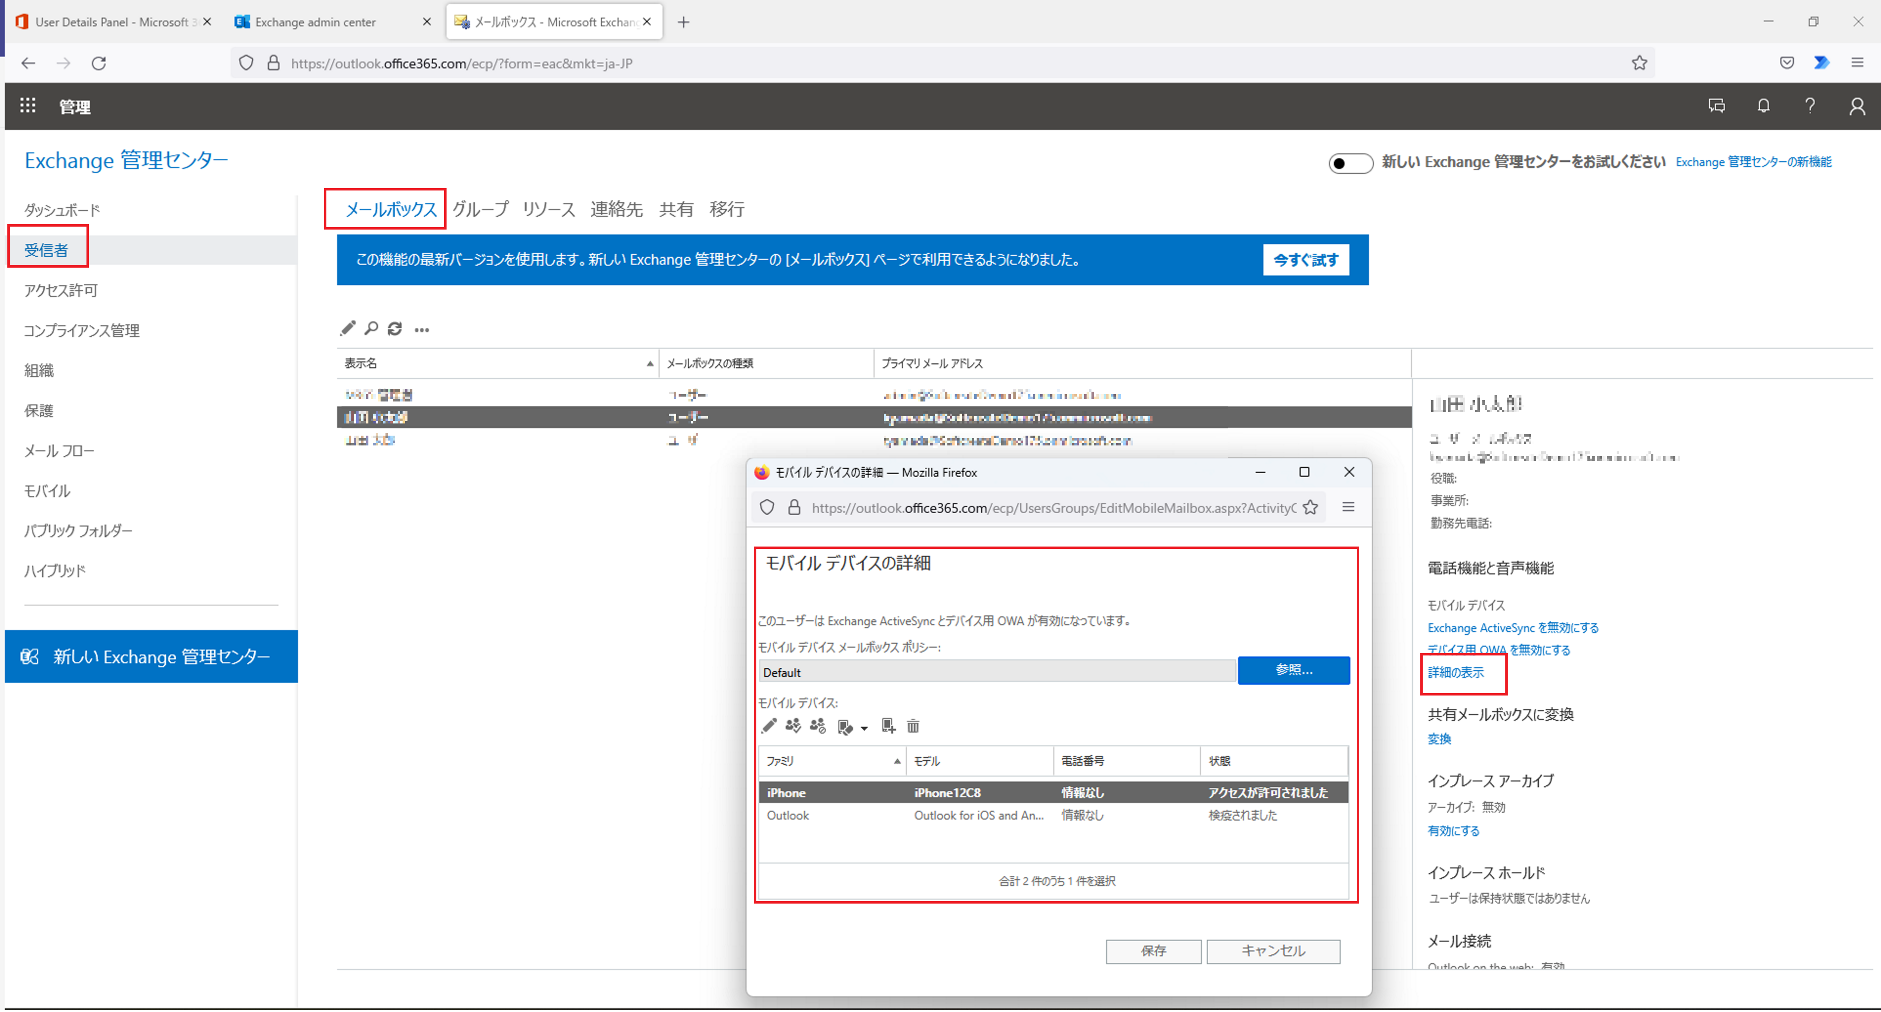The width and height of the screenshot is (1881, 1012).
Task: Click the allow device access icon
Action: pos(793,726)
